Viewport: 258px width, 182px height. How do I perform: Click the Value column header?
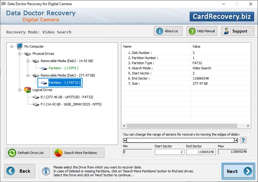click(221, 46)
